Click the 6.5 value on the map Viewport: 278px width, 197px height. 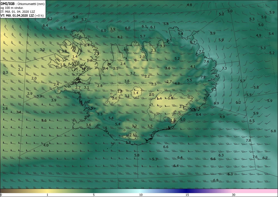pos(252,121)
